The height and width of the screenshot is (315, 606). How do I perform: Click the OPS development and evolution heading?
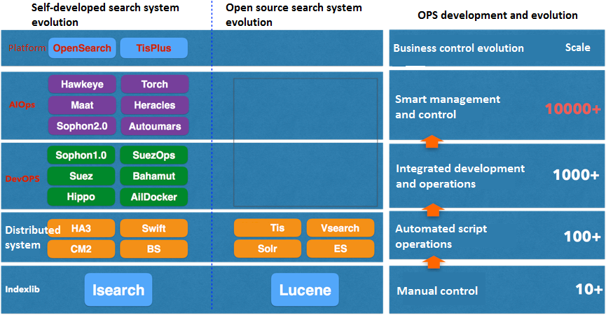pyautogui.click(x=497, y=15)
